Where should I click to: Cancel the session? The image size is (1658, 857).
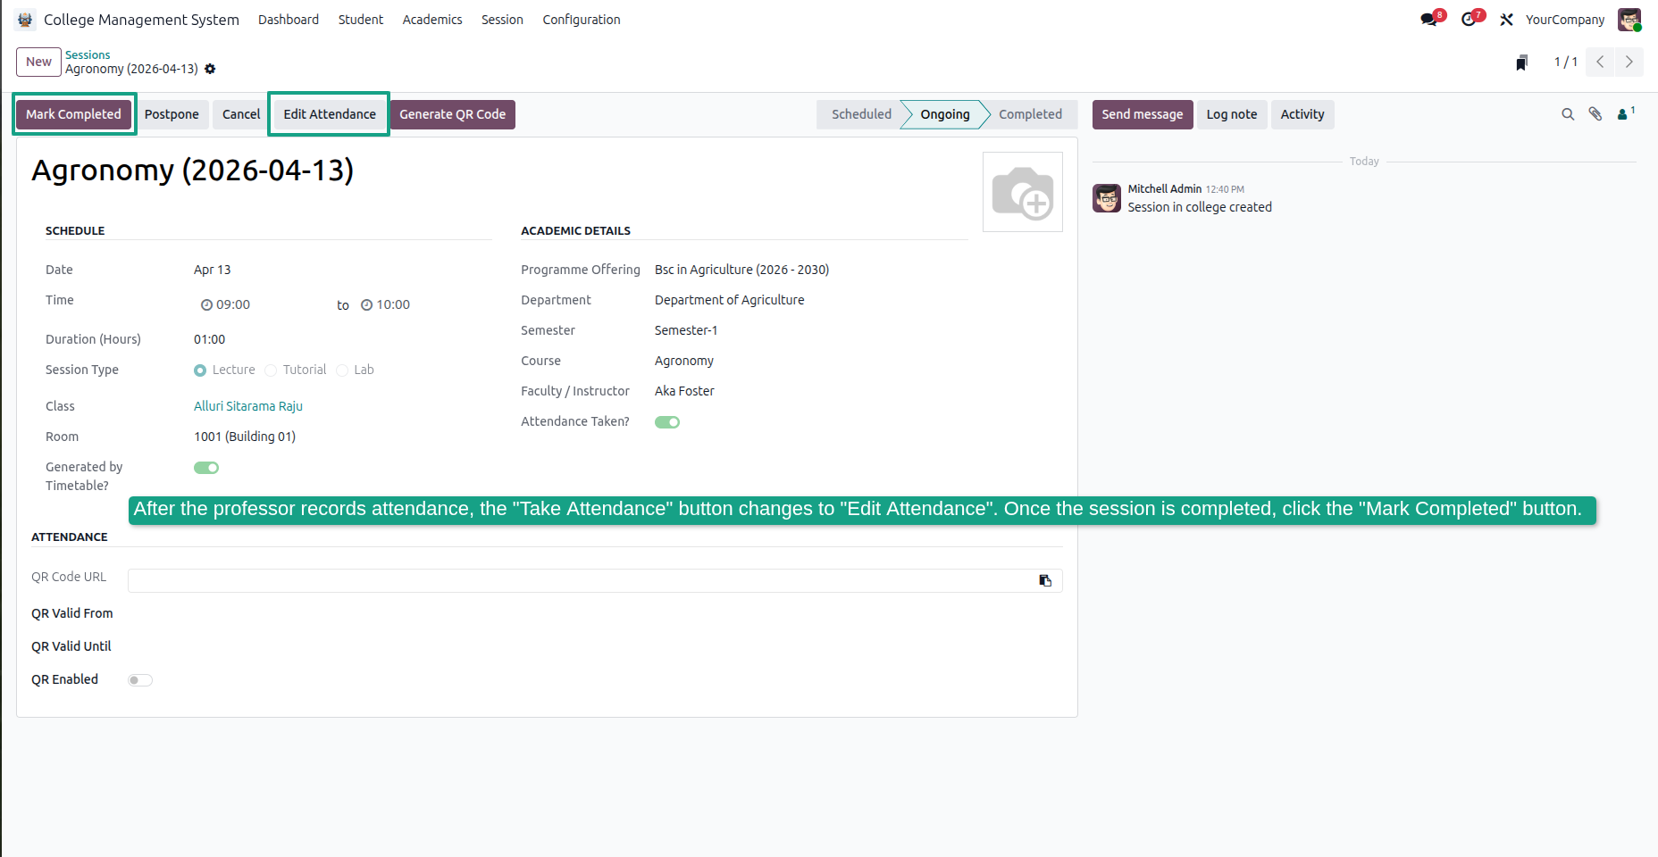(241, 114)
